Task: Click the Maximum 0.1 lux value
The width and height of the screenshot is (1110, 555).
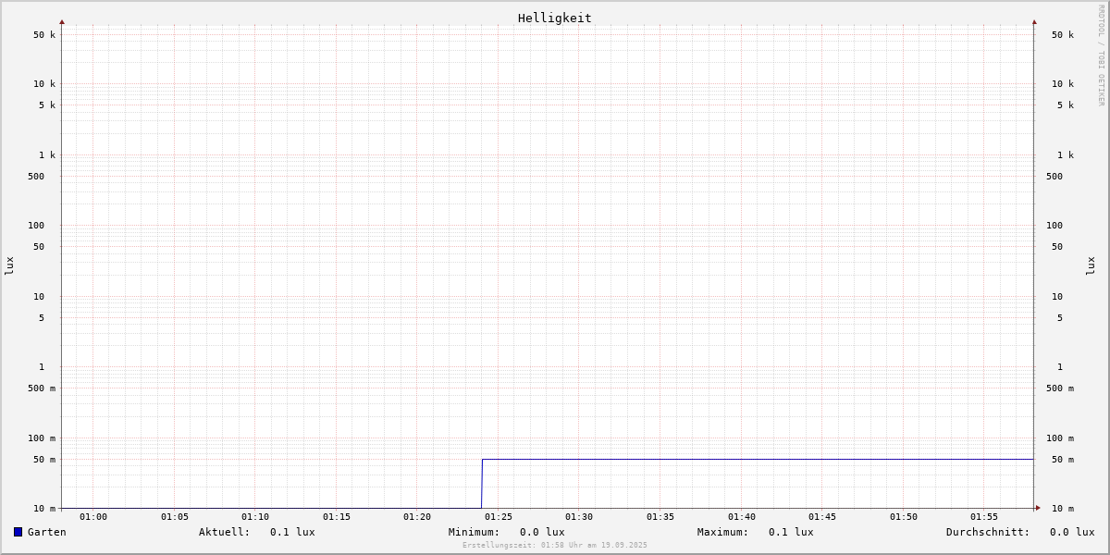Action: pos(791,532)
